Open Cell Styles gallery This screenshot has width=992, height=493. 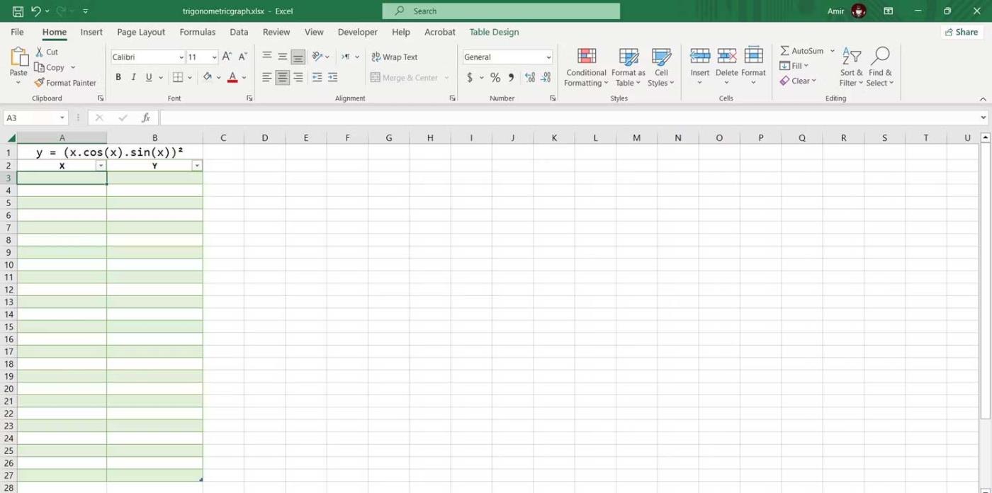(661, 67)
